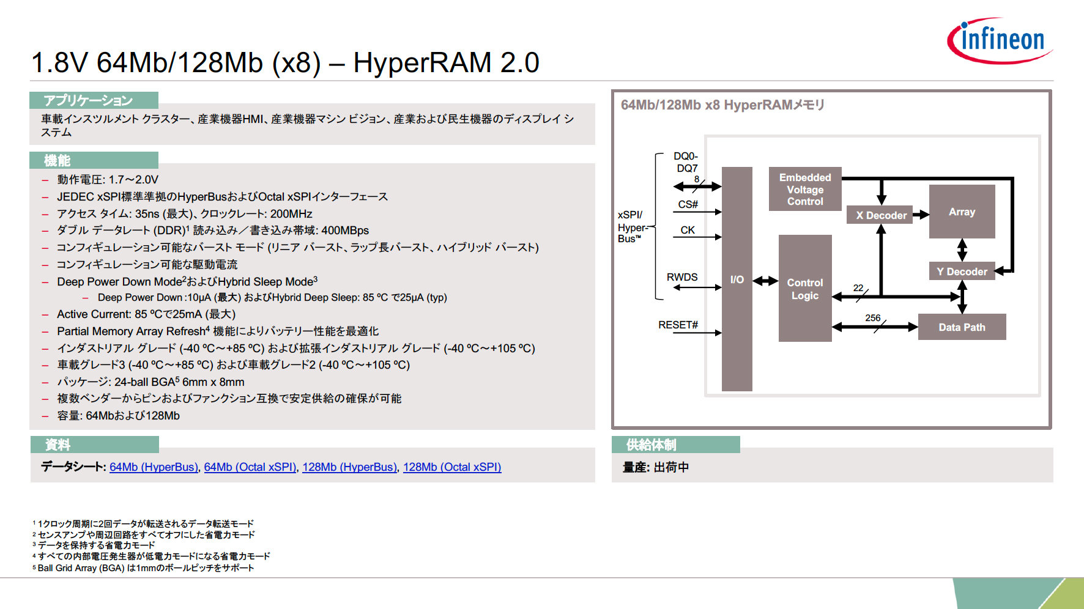Click the インダストリアル グレード bullet
Screen dimensions: 1084x609
click(296, 349)
